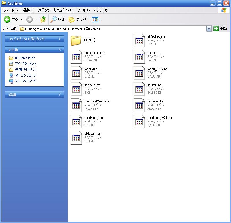Click the Go (移動) button
This screenshot has width=231, height=223.
point(220,29)
